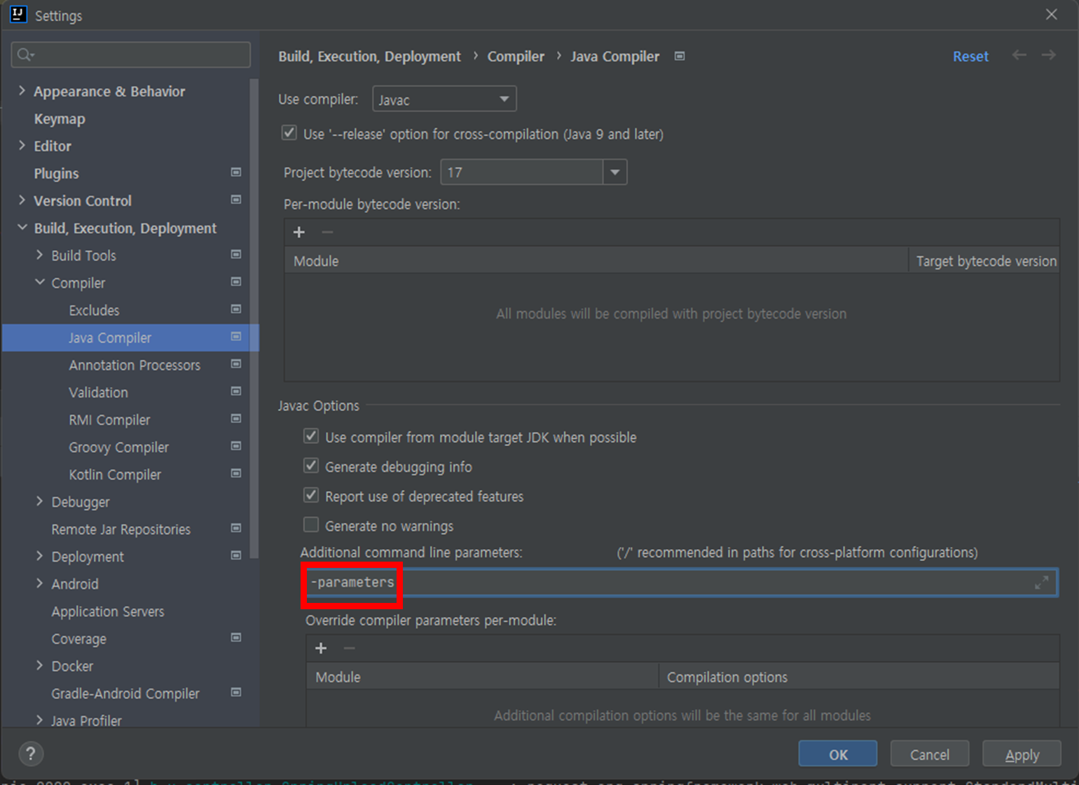Screen dimensions: 1079x785
Task: Toggle Use compiler from module target JDK
Action: 311,436
